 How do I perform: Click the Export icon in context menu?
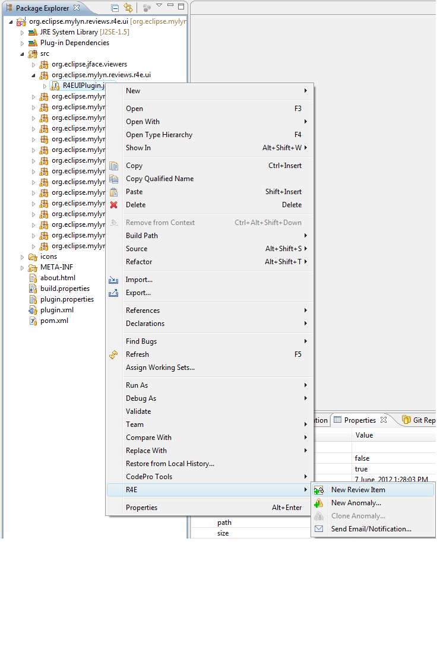[x=113, y=293]
